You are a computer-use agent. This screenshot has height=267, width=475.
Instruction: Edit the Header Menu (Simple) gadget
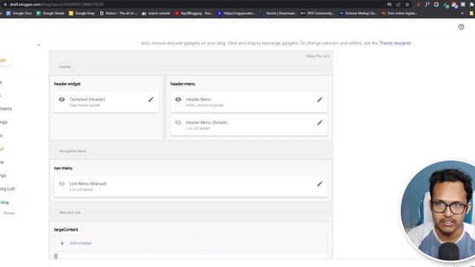[320, 122]
